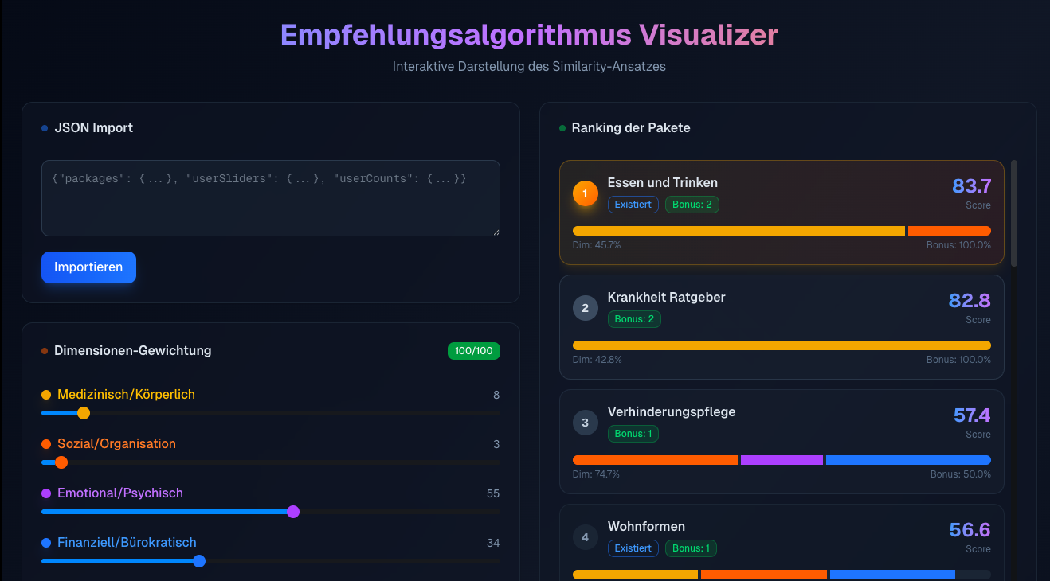Click the Existiert tag on Essen und Trinken
Image resolution: width=1050 pixels, height=581 pixels.
(633, 205)
